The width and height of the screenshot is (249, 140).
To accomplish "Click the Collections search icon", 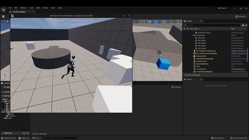I will pos(28,133).
